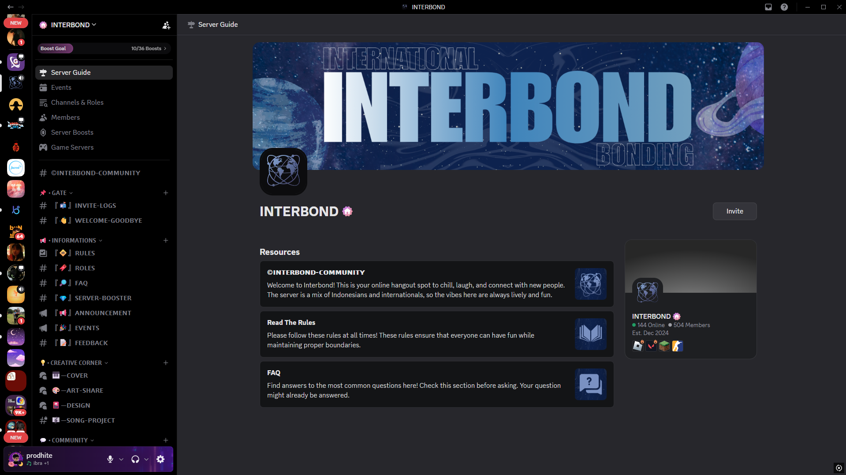Open Channels & Roles
The image size is (846, 475).
(104, 103)
